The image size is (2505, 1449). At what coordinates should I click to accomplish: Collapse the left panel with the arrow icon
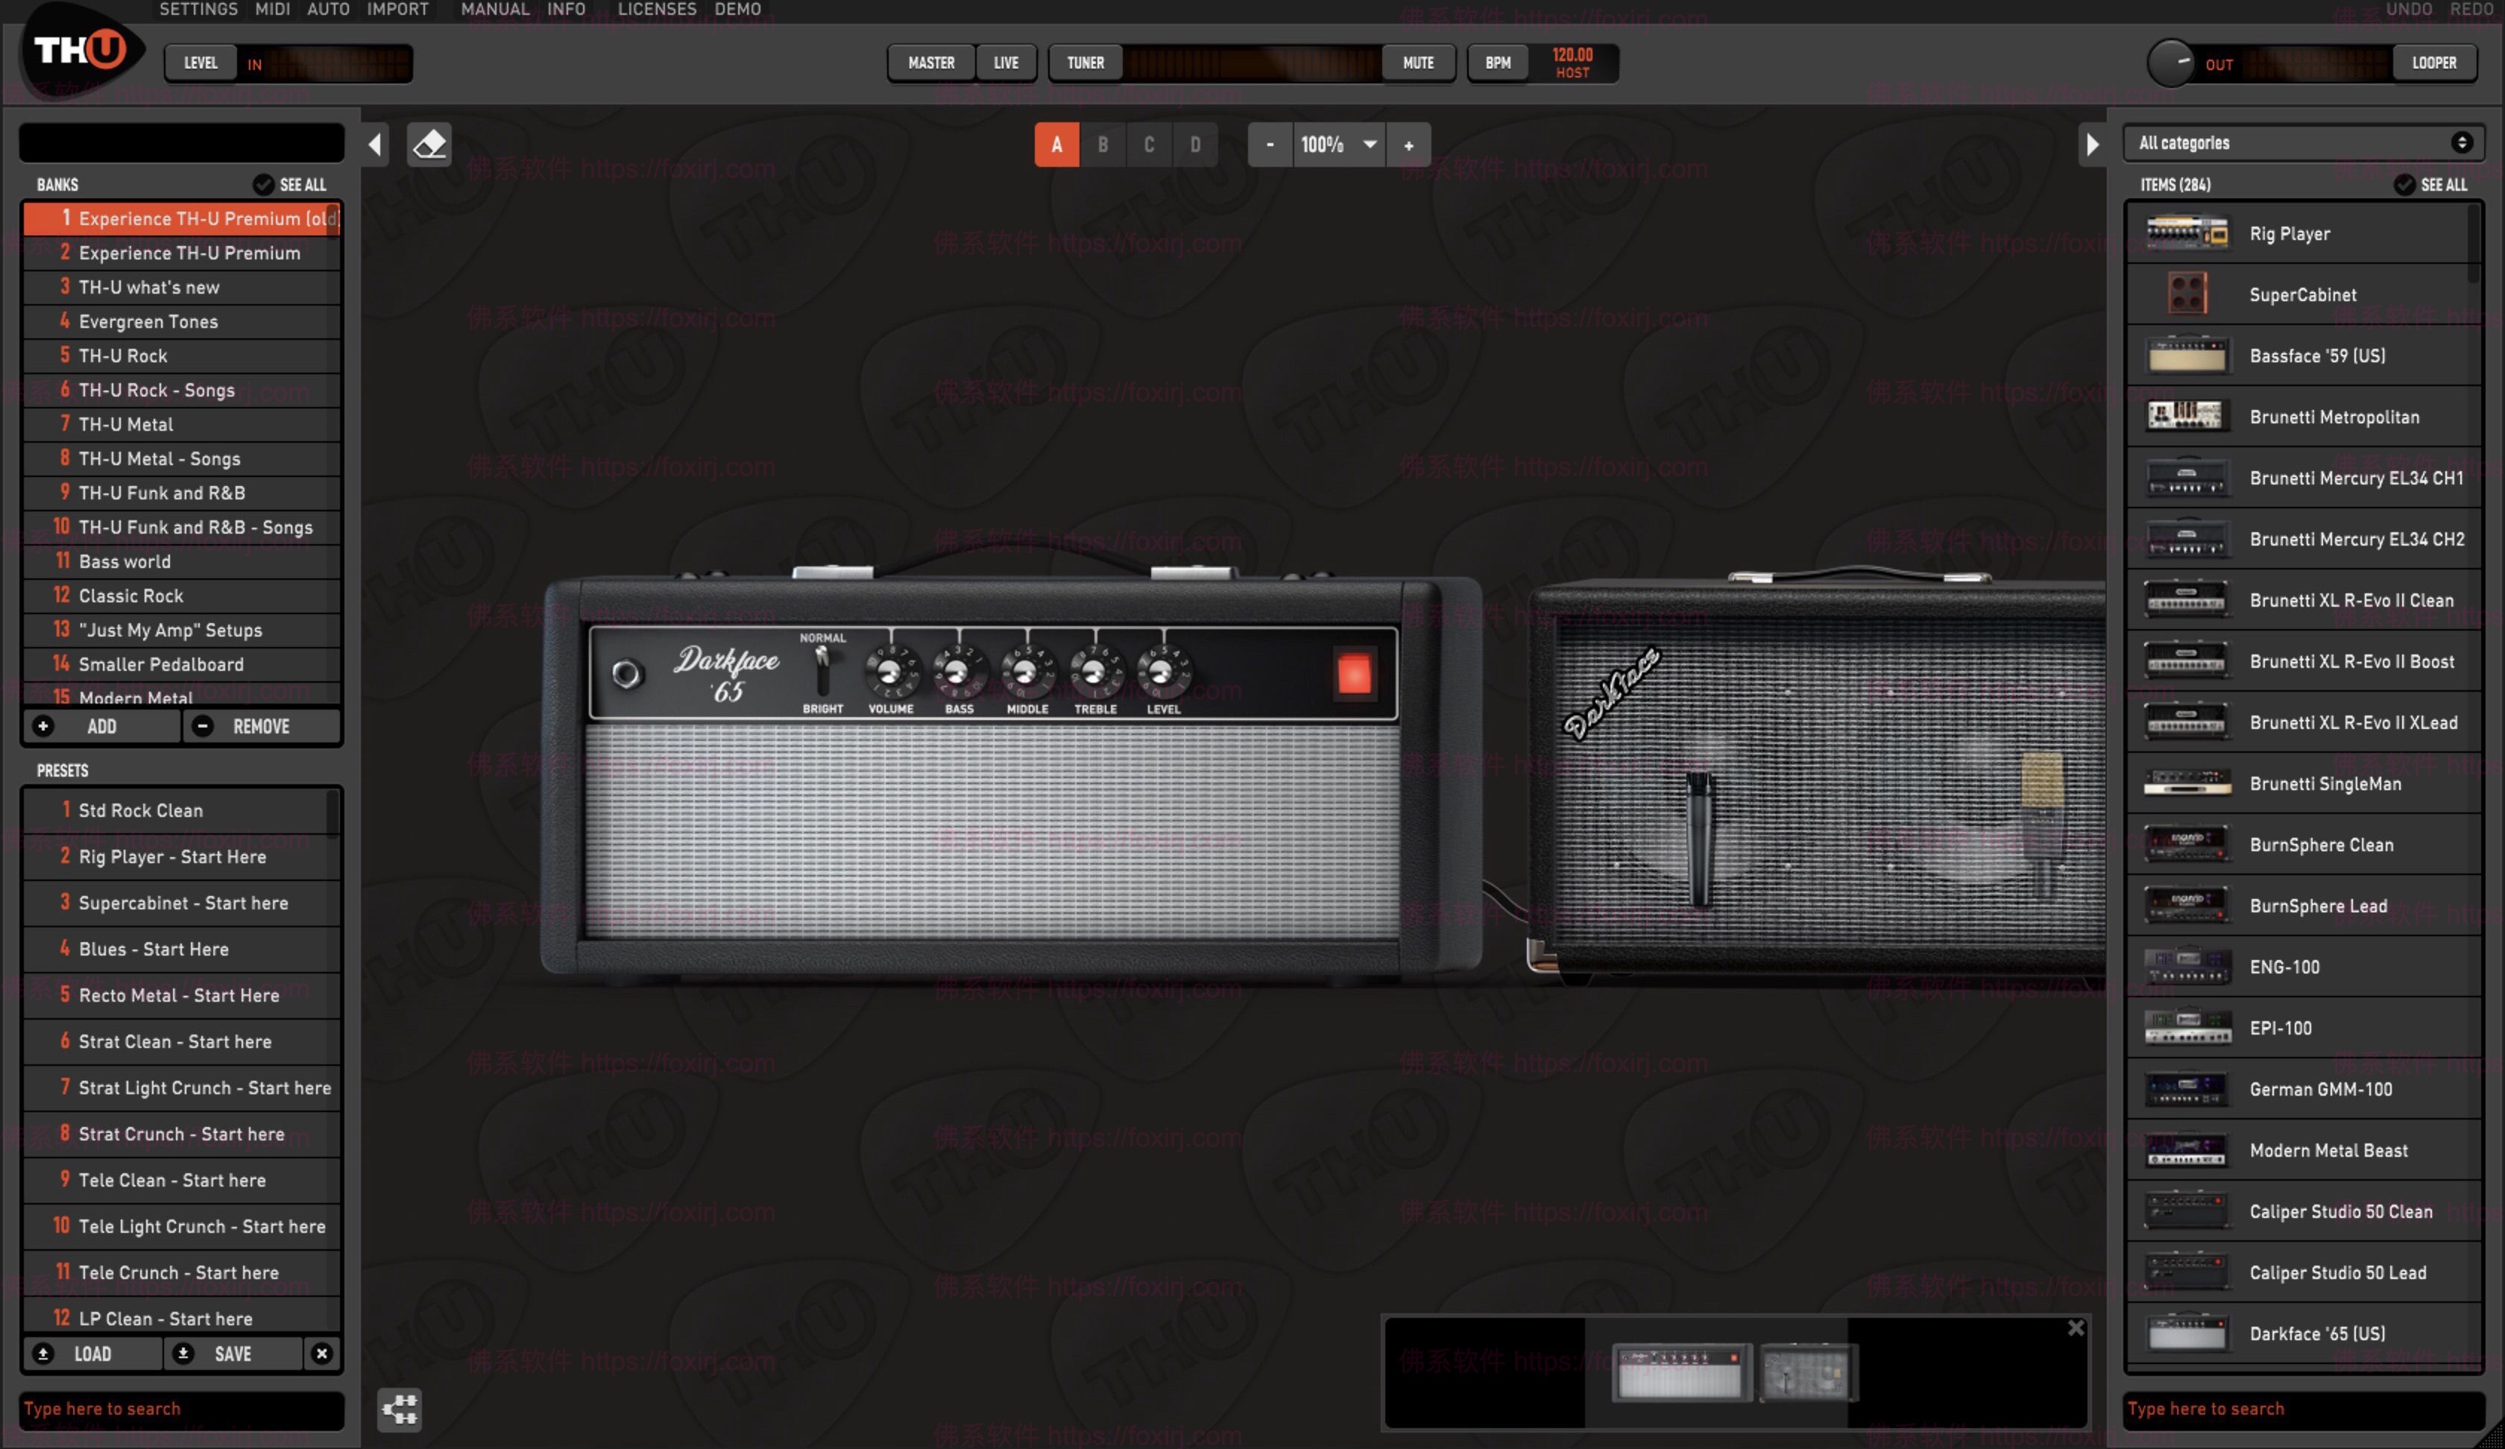click(x=374, y=143)
